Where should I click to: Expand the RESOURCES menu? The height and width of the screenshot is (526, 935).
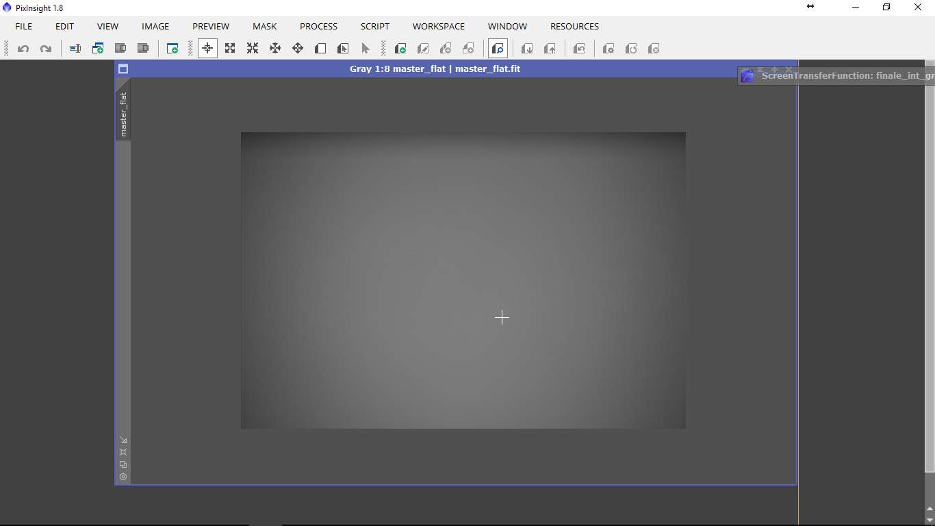pyautogui.click(x=574, y=26)
